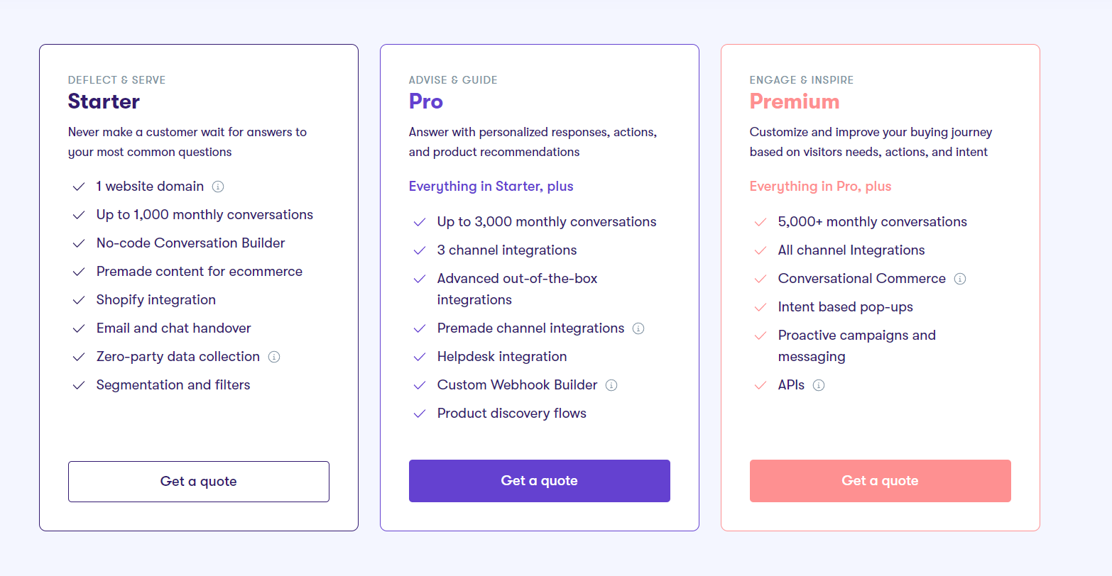The image size is (1112, 576).
Task: Open info icon next to APIs
Action: tap(819, 385)
